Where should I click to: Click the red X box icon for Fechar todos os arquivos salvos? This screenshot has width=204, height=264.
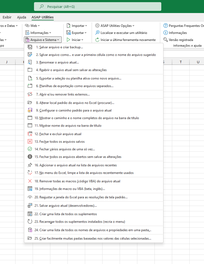point(30,141)
